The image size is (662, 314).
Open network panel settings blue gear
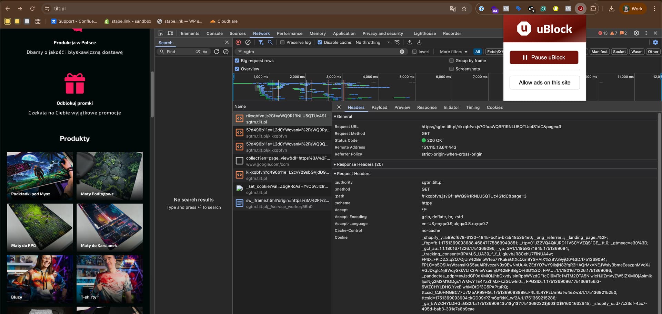655,42
